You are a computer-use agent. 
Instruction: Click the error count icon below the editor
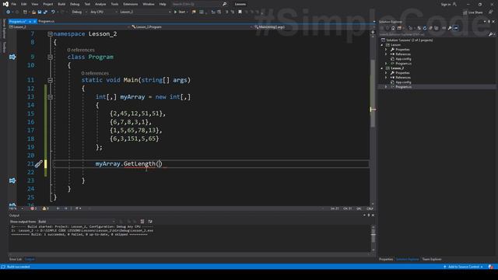33,208
